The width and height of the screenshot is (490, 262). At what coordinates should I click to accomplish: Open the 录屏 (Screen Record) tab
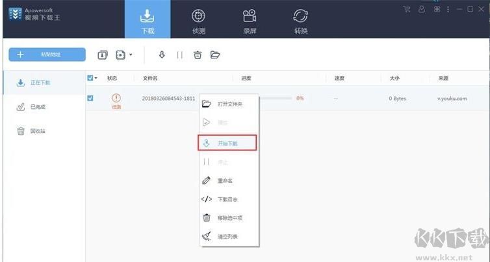pyautogui.click(x=250, y=21)
